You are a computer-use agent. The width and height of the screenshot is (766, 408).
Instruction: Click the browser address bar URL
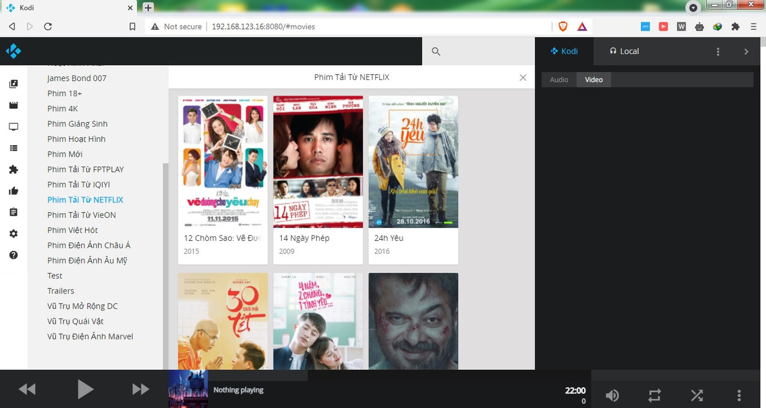tap(263, 26)
